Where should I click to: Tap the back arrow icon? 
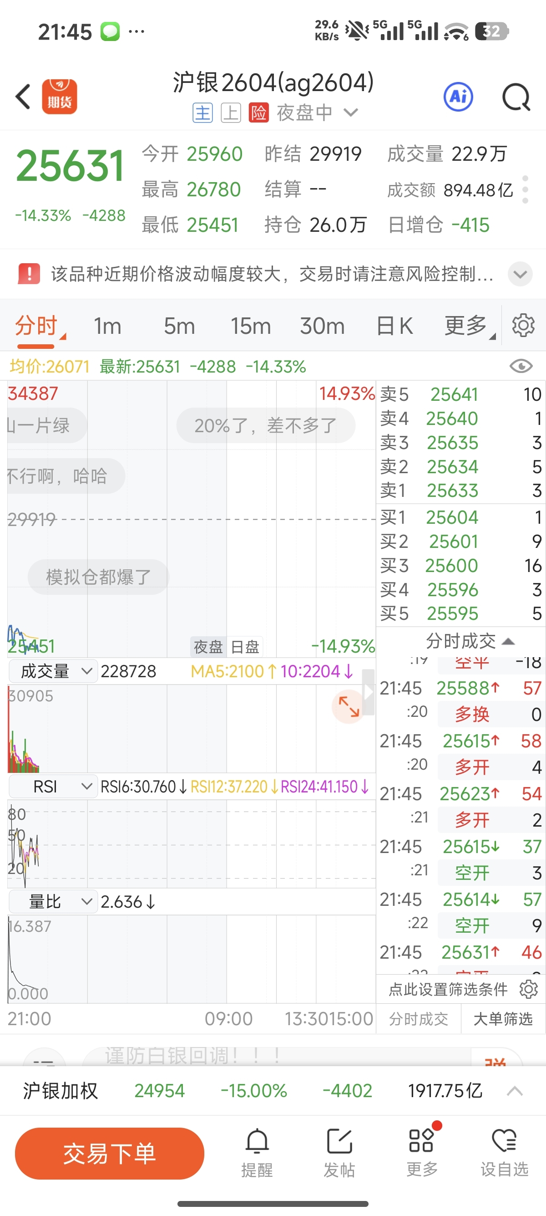click(23, 97)
